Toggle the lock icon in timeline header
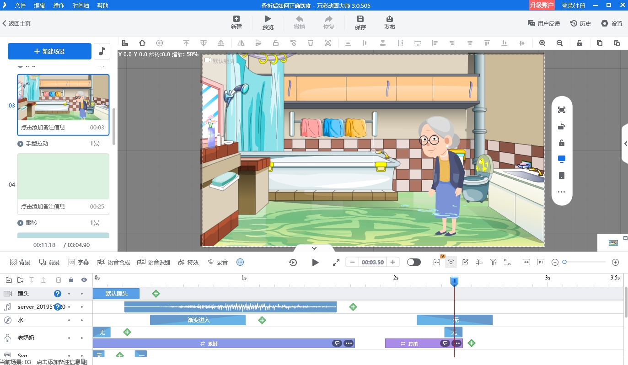Screen dimensions: 628x365 pos(71,280)
